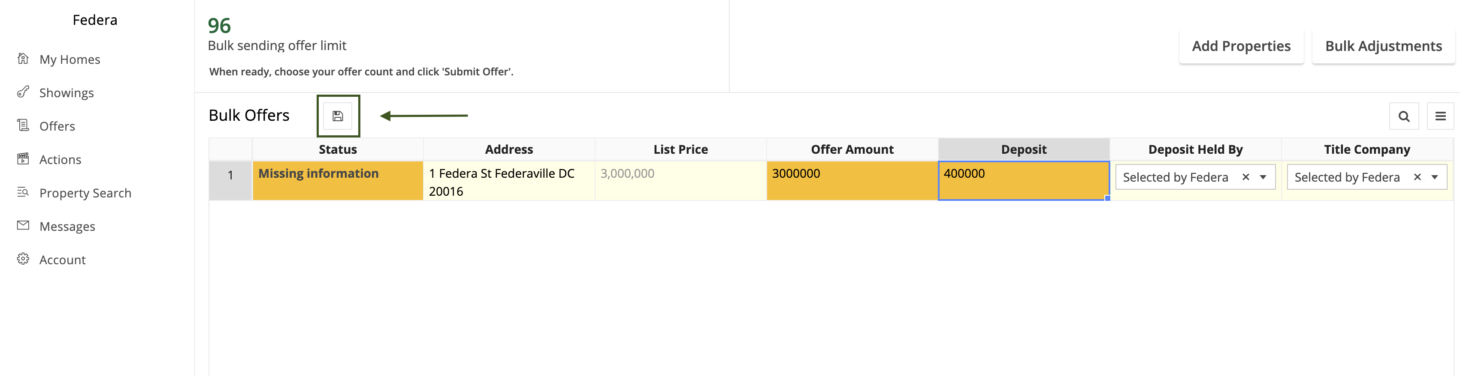Open the table search magnifier icon

[1404, 116]
